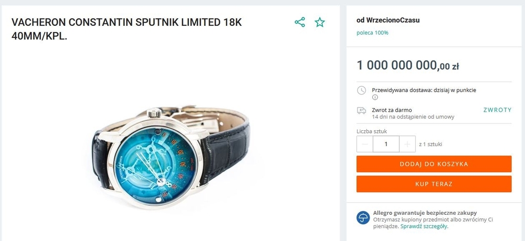
Task: Decrease quantity with the minus button
Action: click(365, 144)
